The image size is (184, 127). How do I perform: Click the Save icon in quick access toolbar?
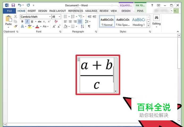13,5
